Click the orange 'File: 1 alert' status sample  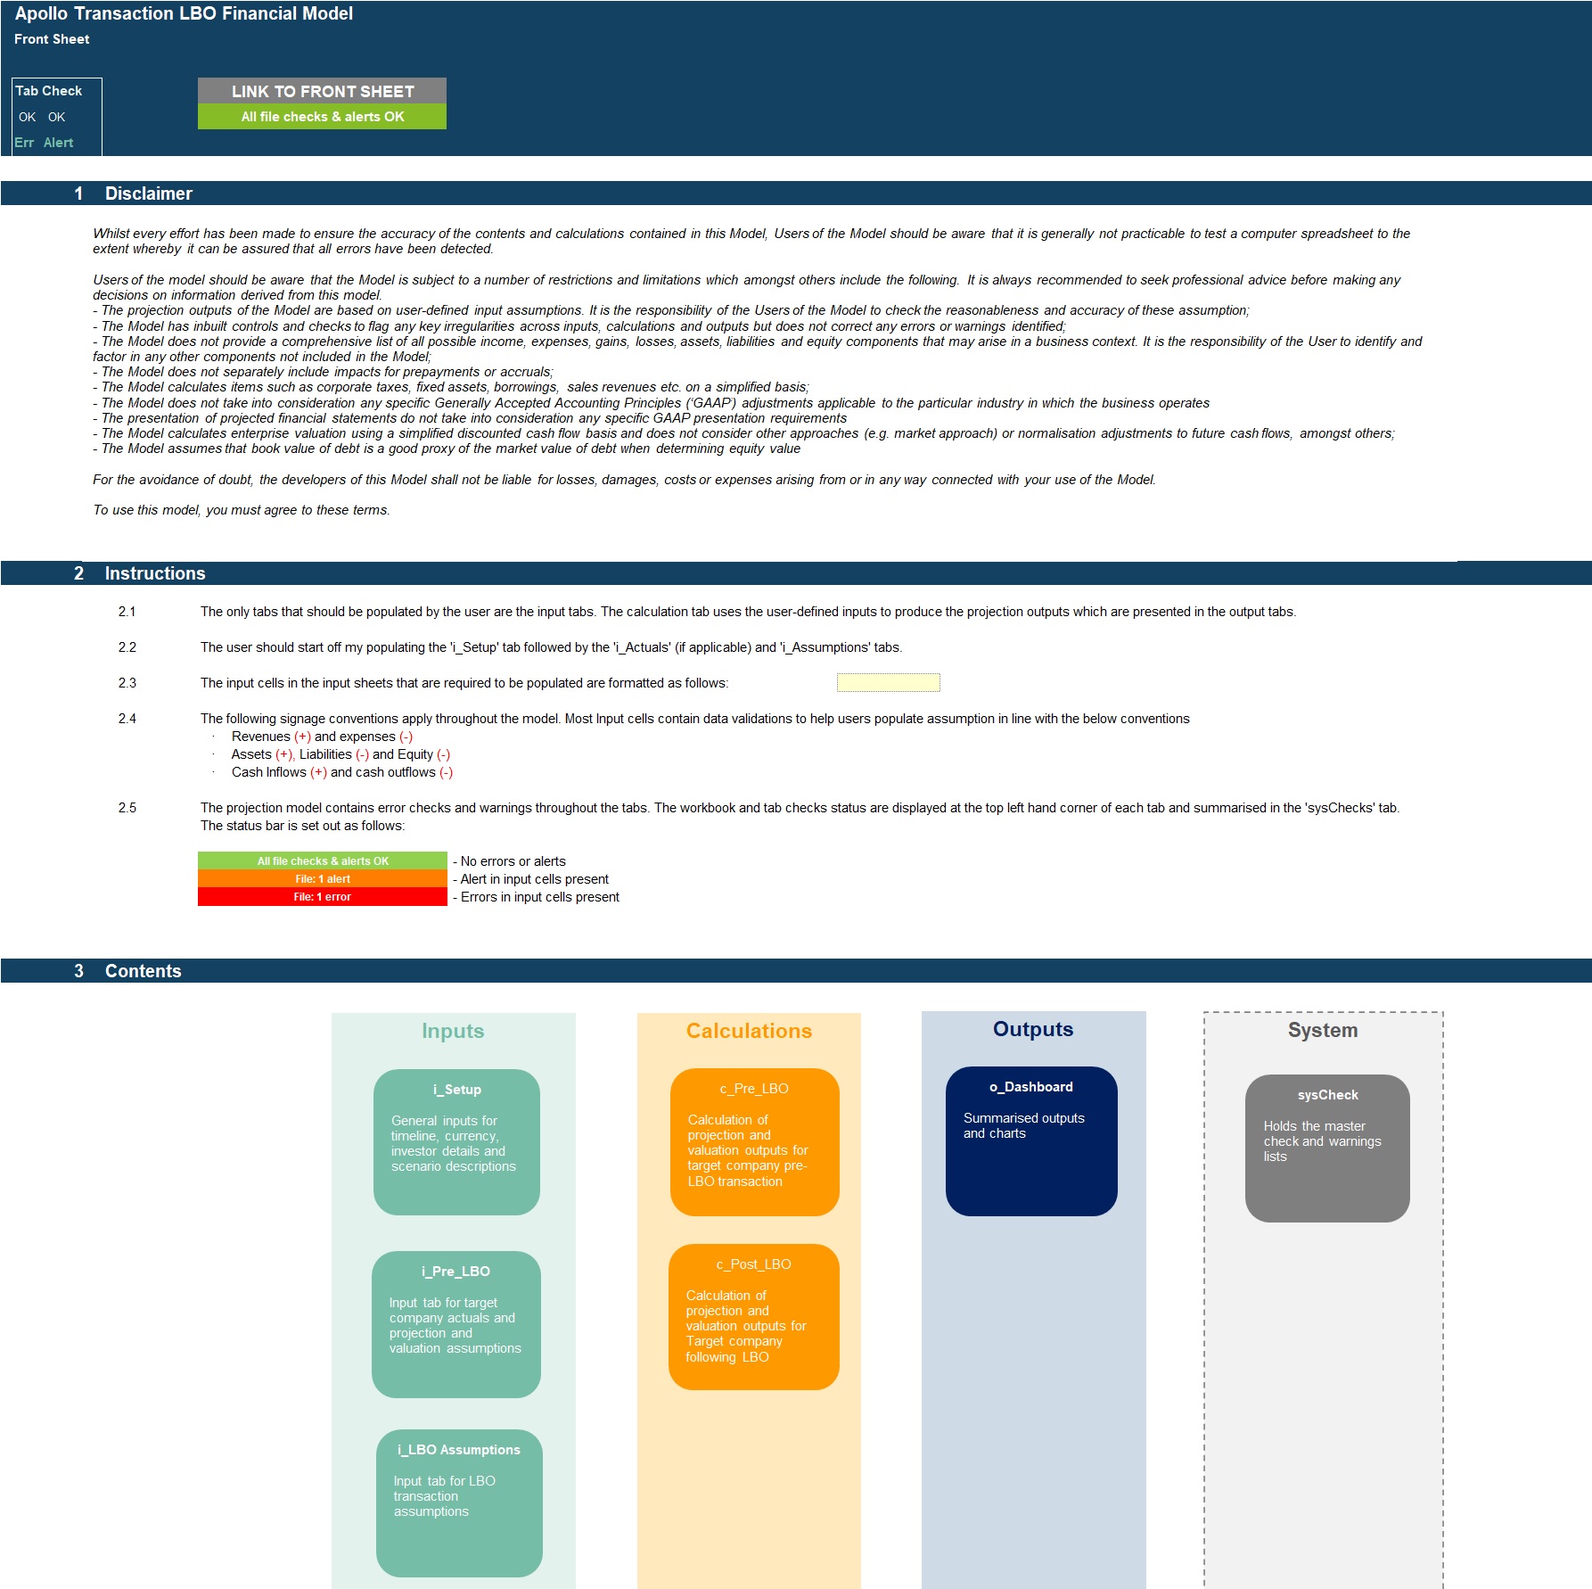[322, 879]
